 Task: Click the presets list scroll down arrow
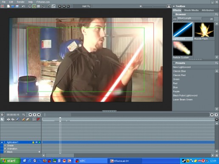pyautogui.click(x=217, y=109)
